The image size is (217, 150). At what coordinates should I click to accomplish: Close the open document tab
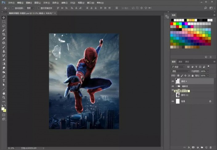[55, 13]
